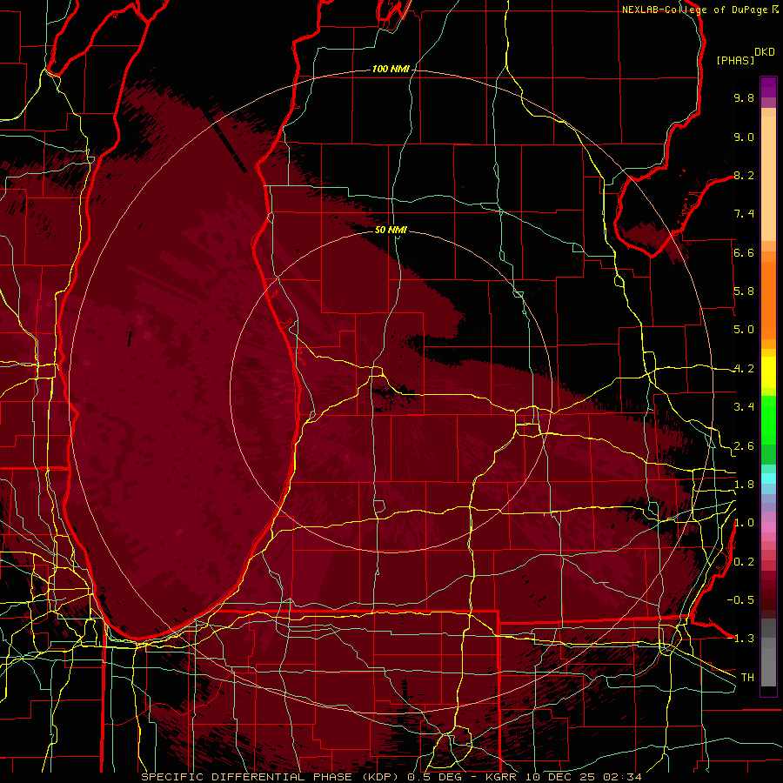Viewport: 783px width, 783px height.
Task: Click the 1.0 value on color scale
Action: pos(744,523)
